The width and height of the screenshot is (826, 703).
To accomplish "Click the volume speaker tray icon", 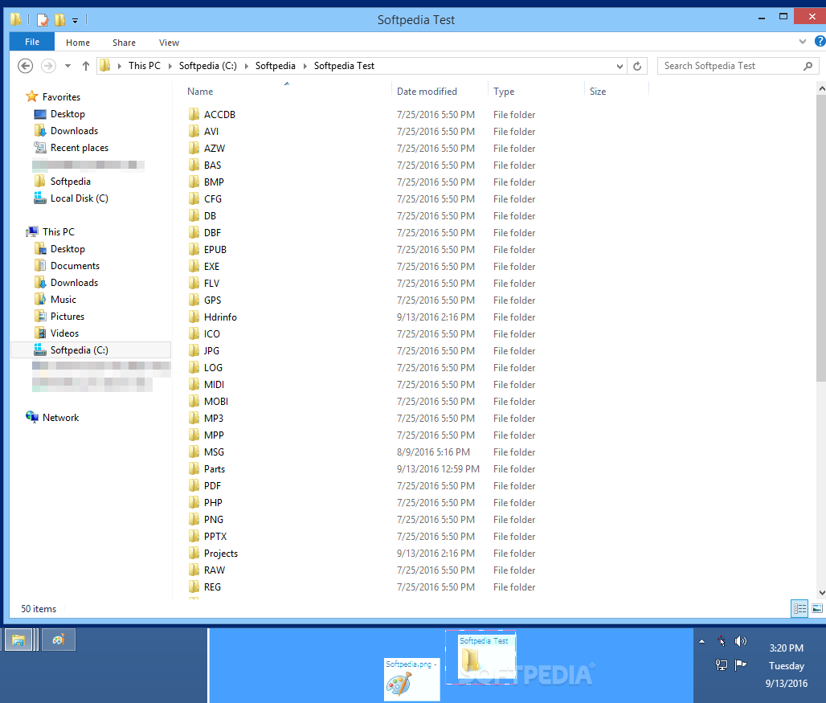I will (x=741, y=641).
